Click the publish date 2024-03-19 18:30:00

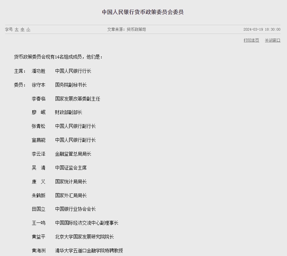[x=262, y=29]
